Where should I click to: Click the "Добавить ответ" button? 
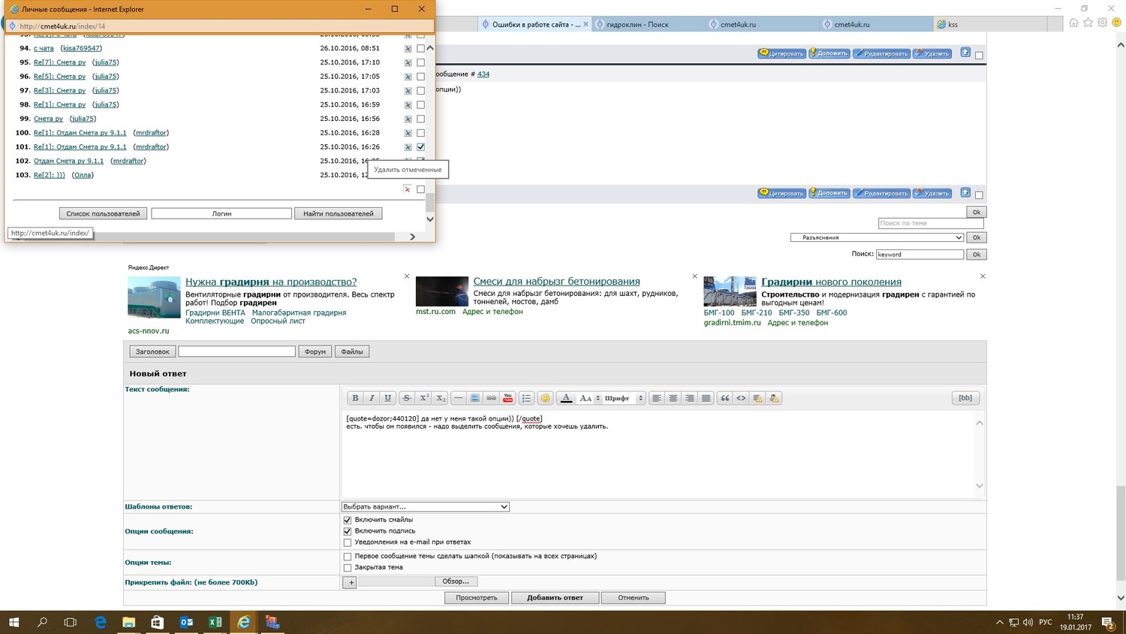[x=555, y=598]
